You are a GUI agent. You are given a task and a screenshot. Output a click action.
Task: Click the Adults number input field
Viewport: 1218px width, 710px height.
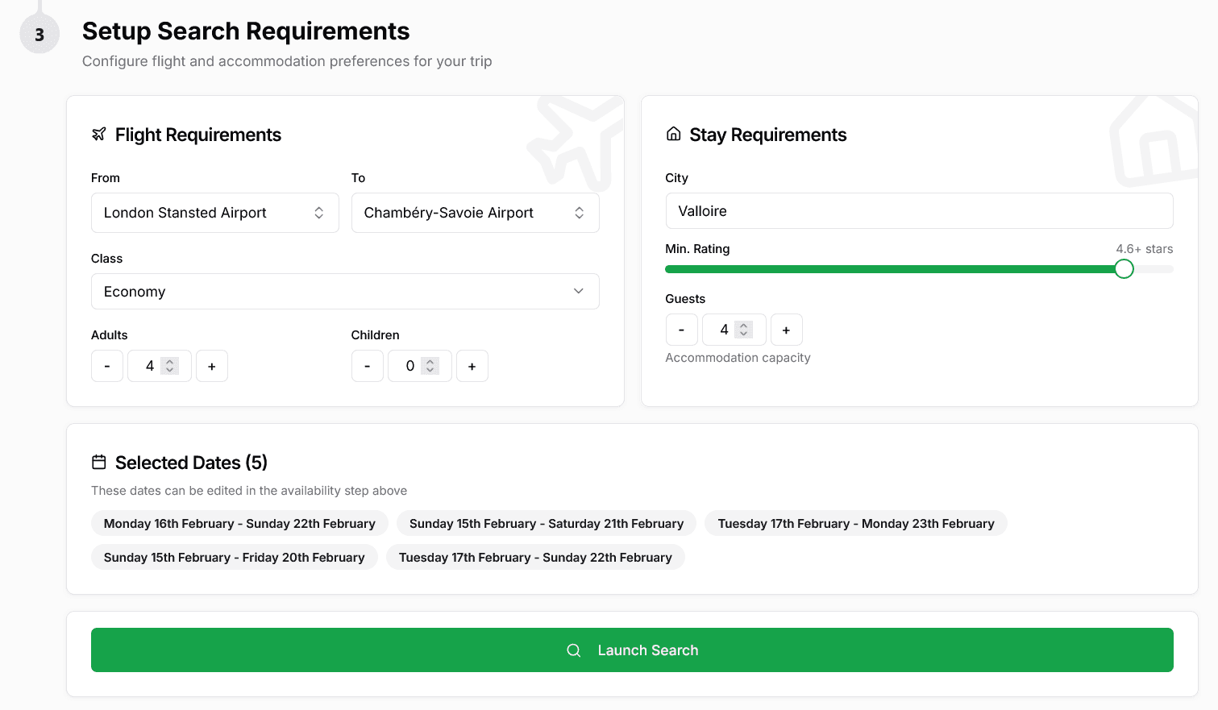151,366
